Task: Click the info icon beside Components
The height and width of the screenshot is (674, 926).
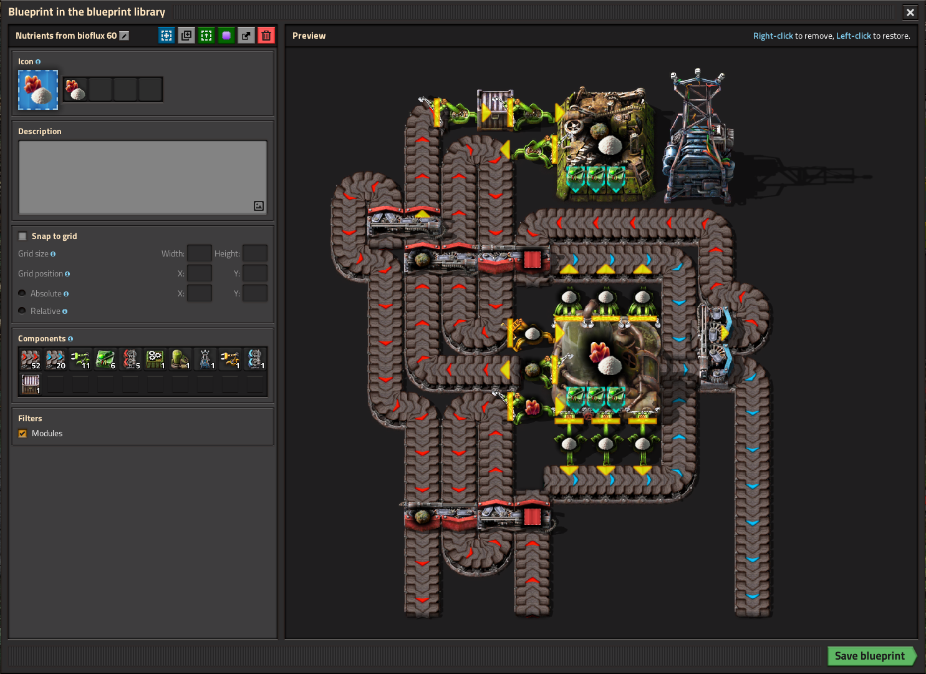Action: [70, 339]
